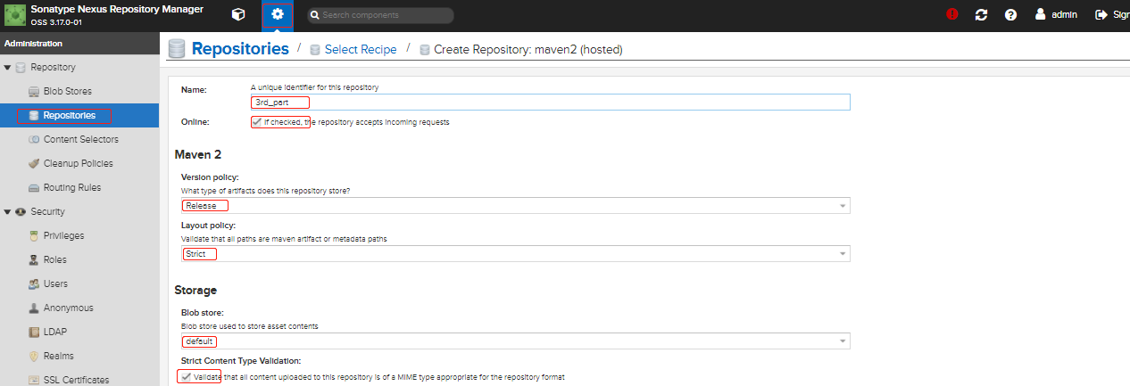Viewport: 1130px width, 386px height.
Task: Open Realms under Security
Action: 59,357
